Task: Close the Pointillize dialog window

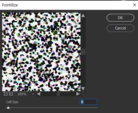Action: point(135,5)
